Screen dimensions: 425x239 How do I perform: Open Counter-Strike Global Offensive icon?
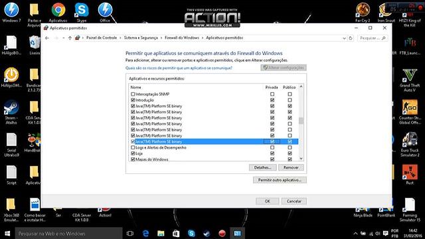[410, 112]
